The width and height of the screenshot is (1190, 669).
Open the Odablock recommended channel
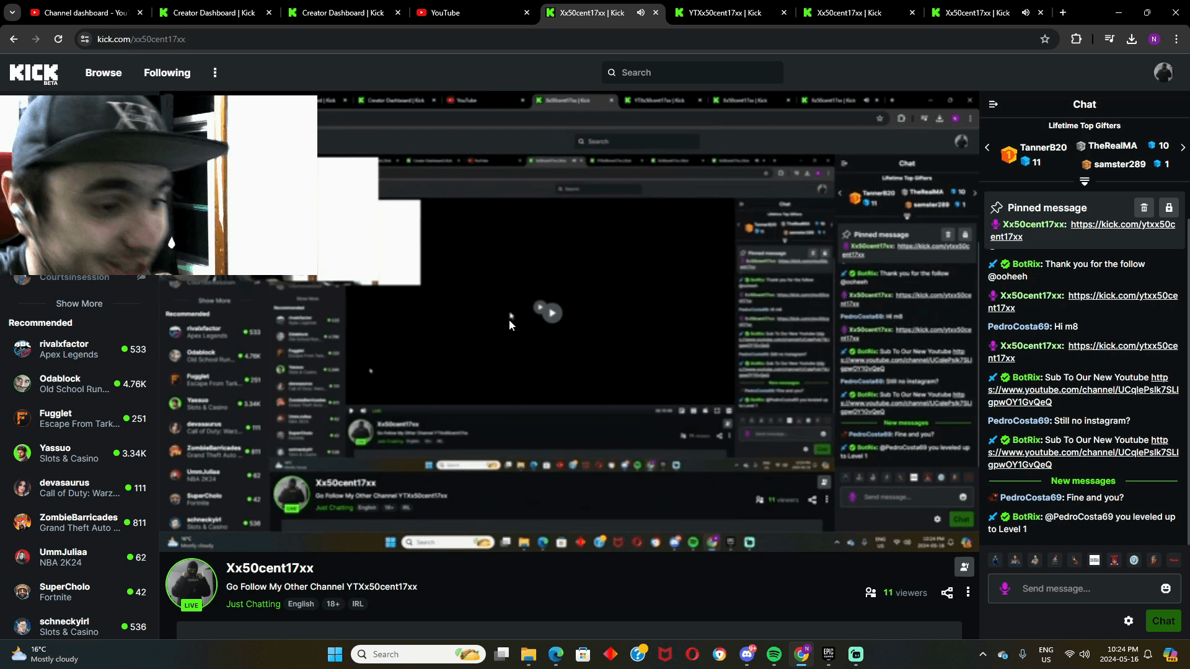coord(78,383)
